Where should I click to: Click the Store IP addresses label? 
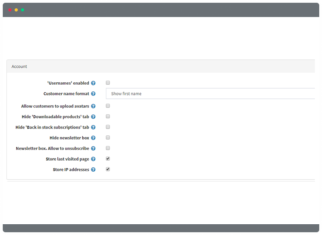(71, 170)
